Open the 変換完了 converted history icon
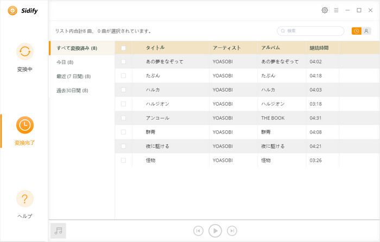This screenshot has height=242, width=380. point(25,125)
